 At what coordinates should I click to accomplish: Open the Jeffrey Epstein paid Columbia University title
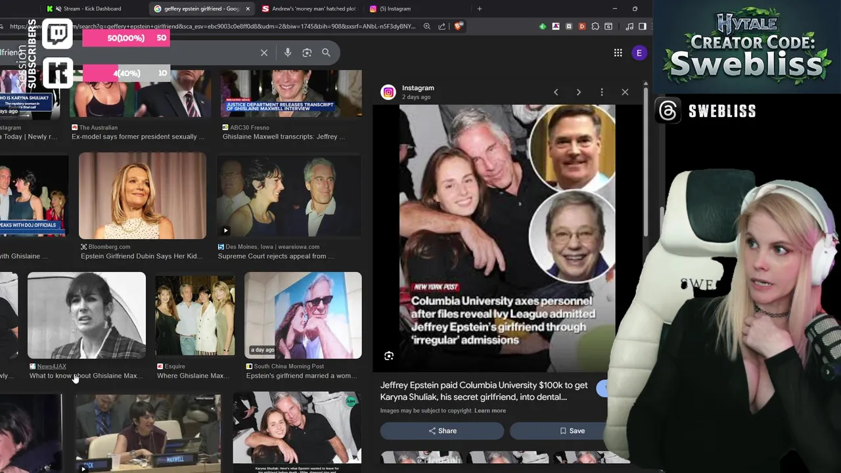484,391
